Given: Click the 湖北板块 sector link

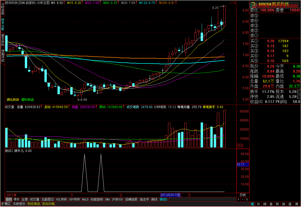Looking at the screenshot, I should point(13,100).
